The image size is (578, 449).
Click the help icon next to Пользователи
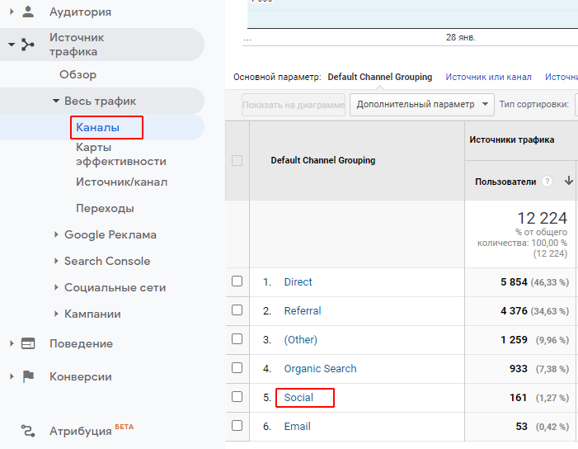coord(547,181)
